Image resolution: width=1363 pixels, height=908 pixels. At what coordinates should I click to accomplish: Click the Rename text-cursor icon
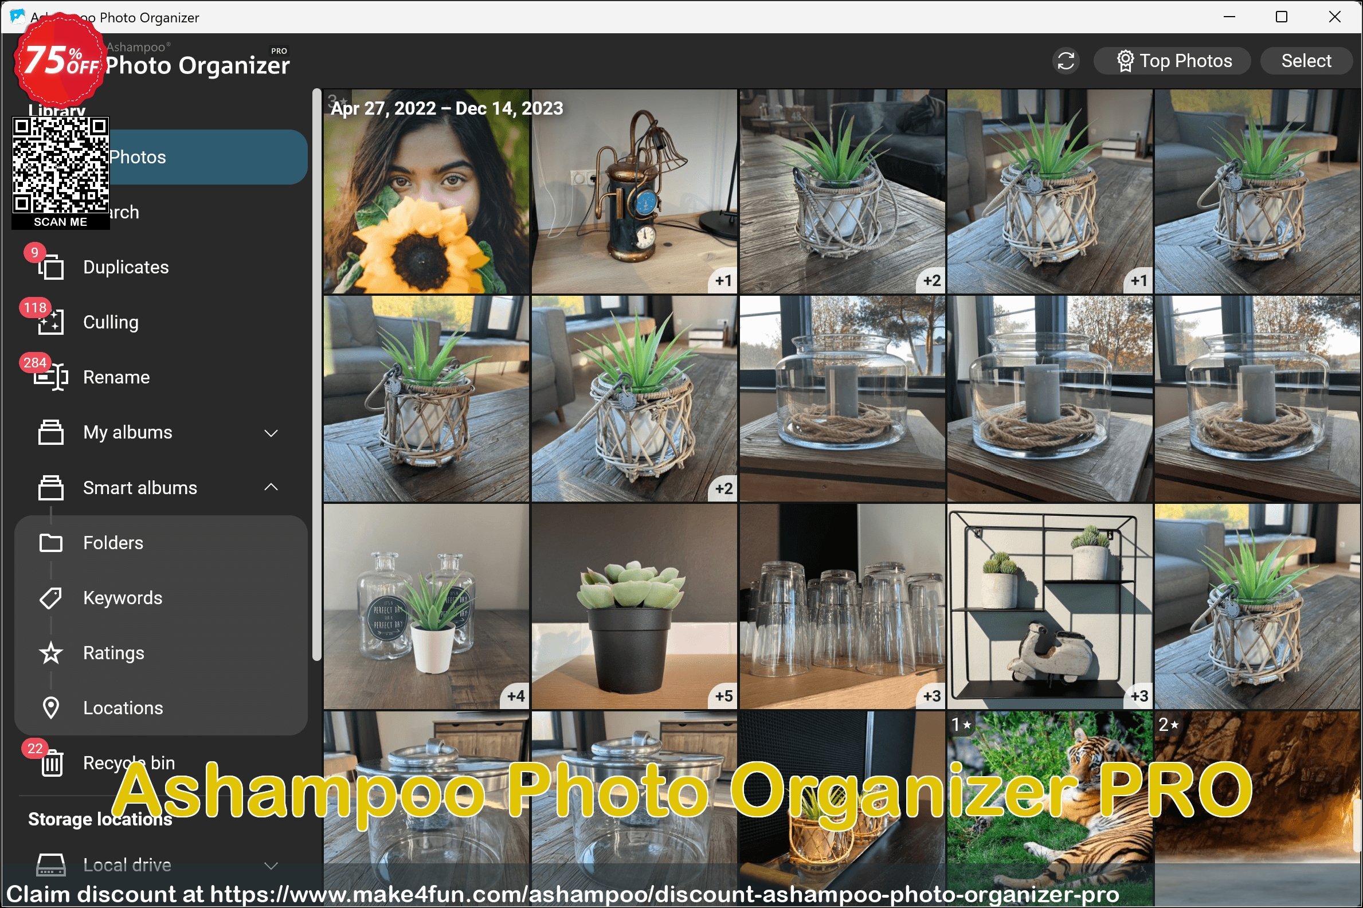click(x=51, y=377)
